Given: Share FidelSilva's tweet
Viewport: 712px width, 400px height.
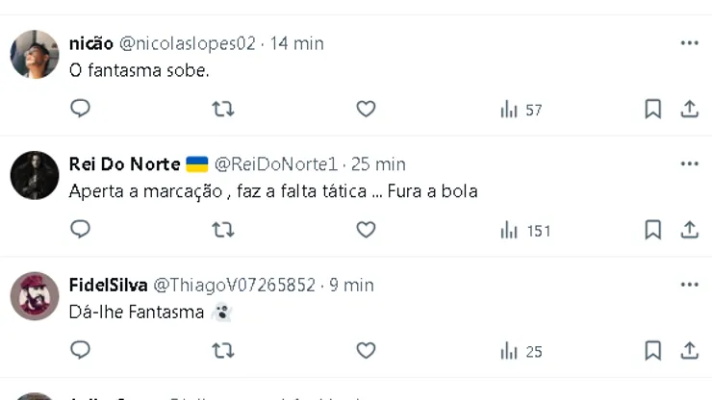Looking at the screenshot, I should point(689,350).
